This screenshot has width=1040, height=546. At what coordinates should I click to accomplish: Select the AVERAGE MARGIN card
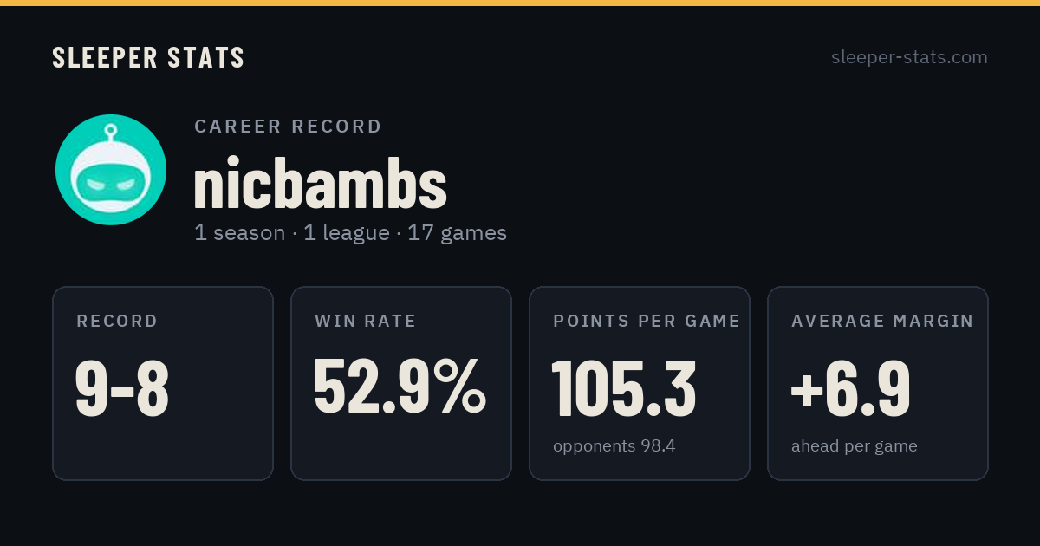(x=878, y=383)
